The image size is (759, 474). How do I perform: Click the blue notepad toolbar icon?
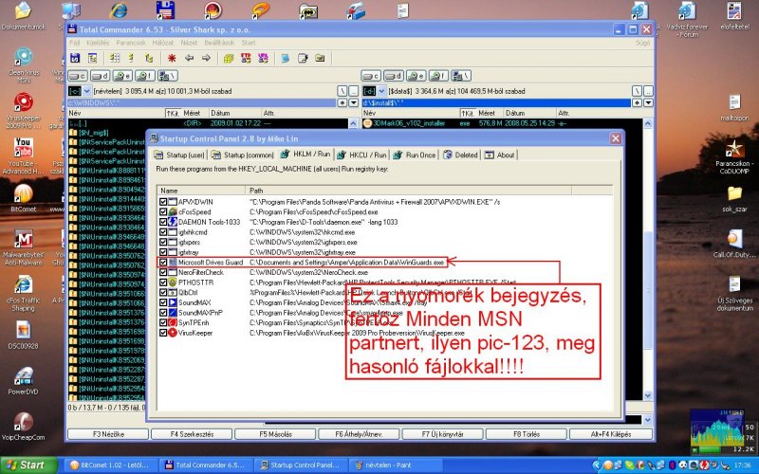click(x=286, y=59)
